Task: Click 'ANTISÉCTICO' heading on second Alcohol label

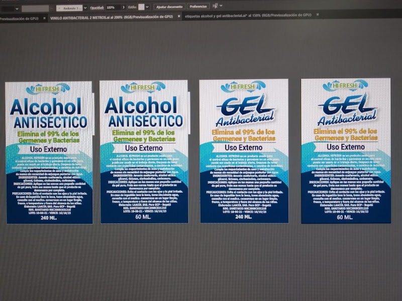Action: click(x=145, y=121)
